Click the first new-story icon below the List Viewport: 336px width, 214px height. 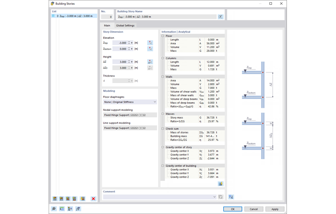click(55, 199)
